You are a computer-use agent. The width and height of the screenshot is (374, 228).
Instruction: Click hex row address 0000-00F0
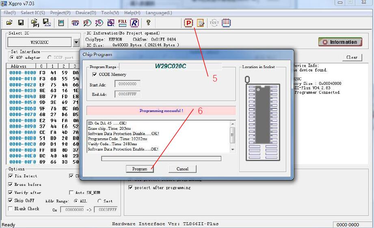point(23,162)
